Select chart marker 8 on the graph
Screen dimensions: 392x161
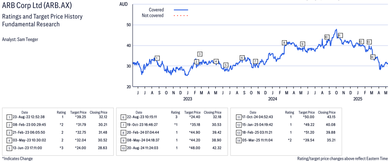coord(284,42)
